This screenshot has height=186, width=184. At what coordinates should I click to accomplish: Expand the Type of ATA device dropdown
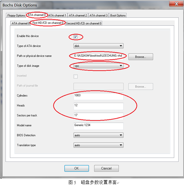[x=98, y=46]
